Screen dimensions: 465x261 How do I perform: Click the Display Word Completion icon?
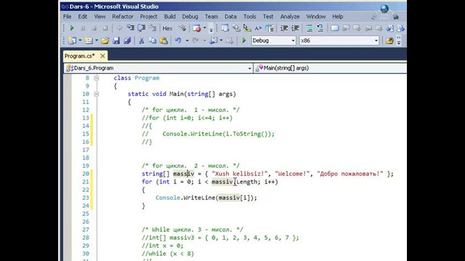[x=259, y=28]
